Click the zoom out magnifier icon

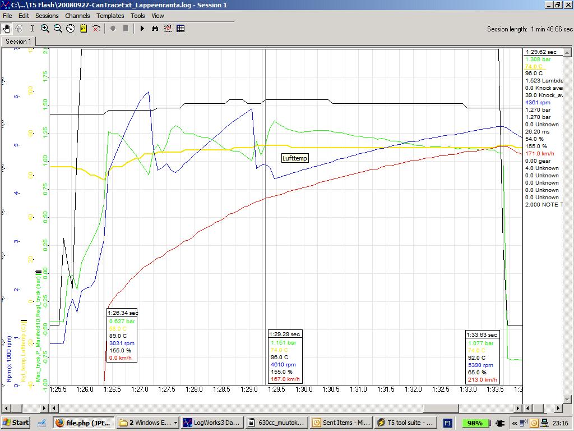(x=58, y=29)
